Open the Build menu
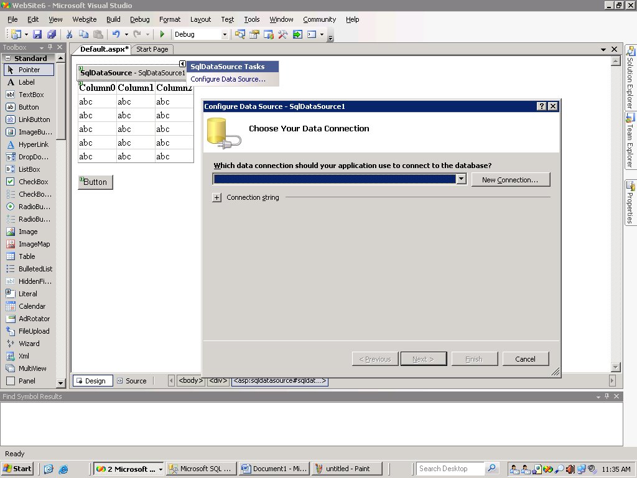 [113, 19]
